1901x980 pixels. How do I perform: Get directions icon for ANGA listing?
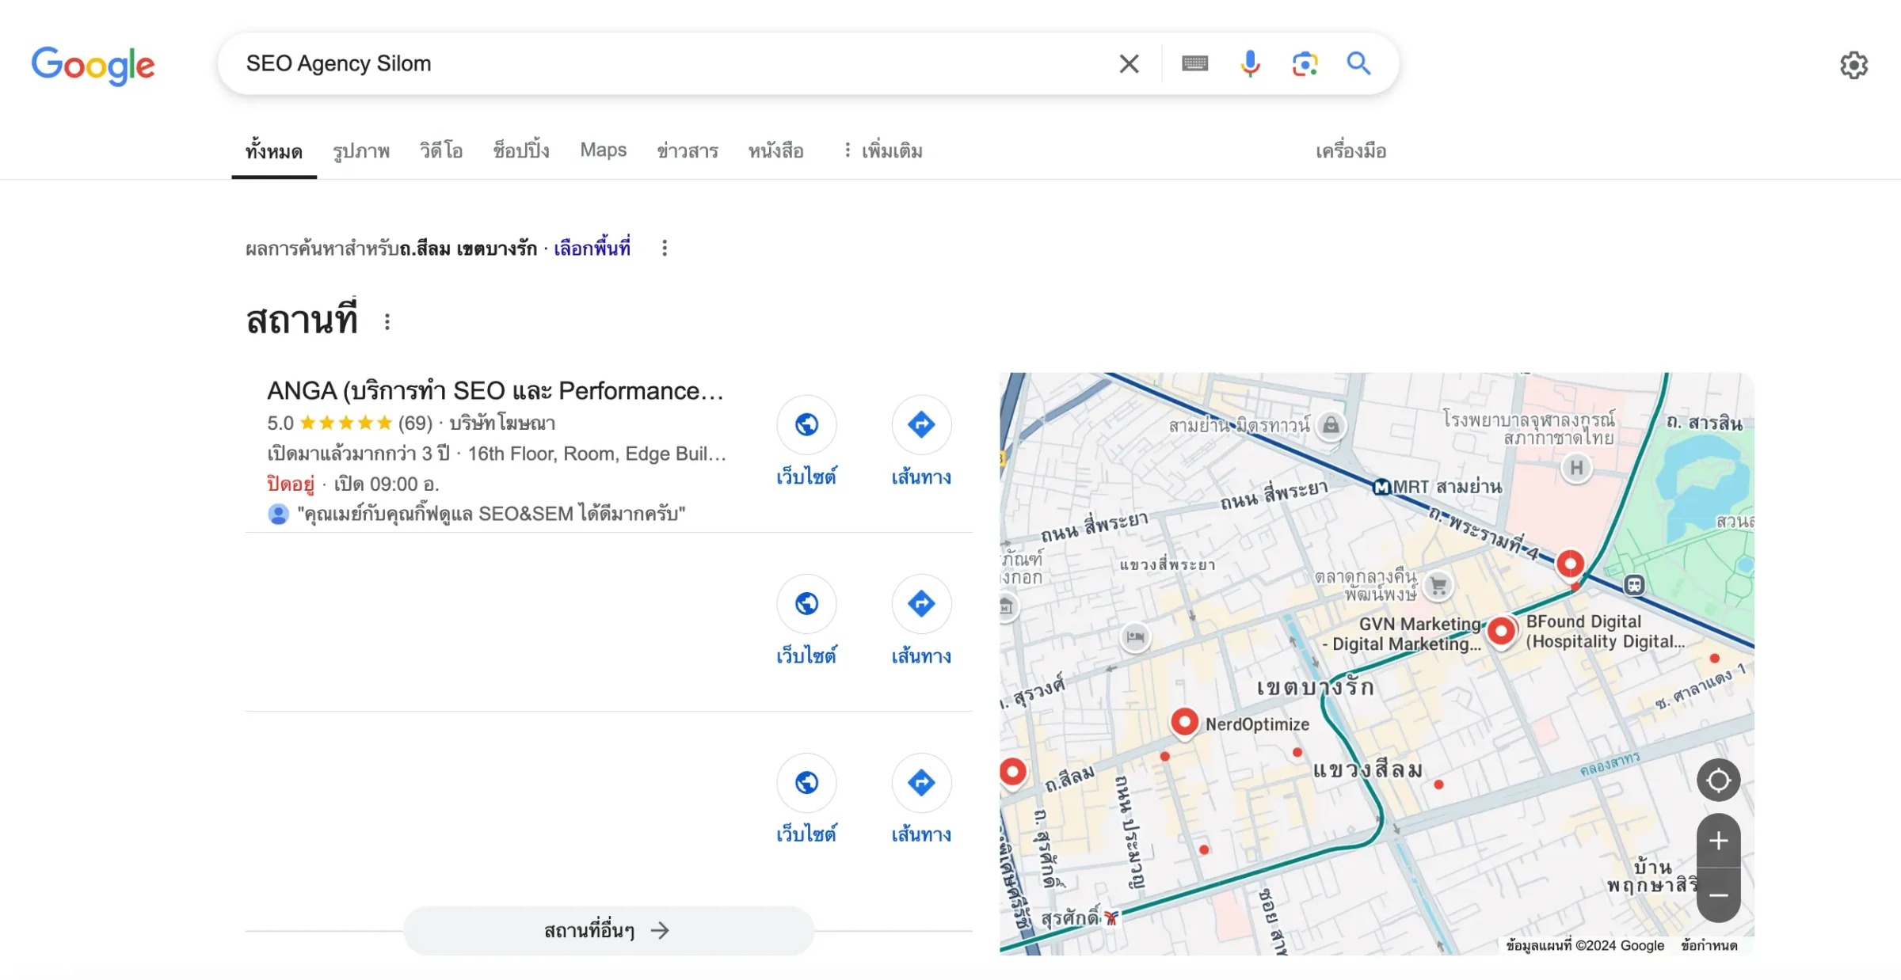pyautogui.click(x=921, y=425)
